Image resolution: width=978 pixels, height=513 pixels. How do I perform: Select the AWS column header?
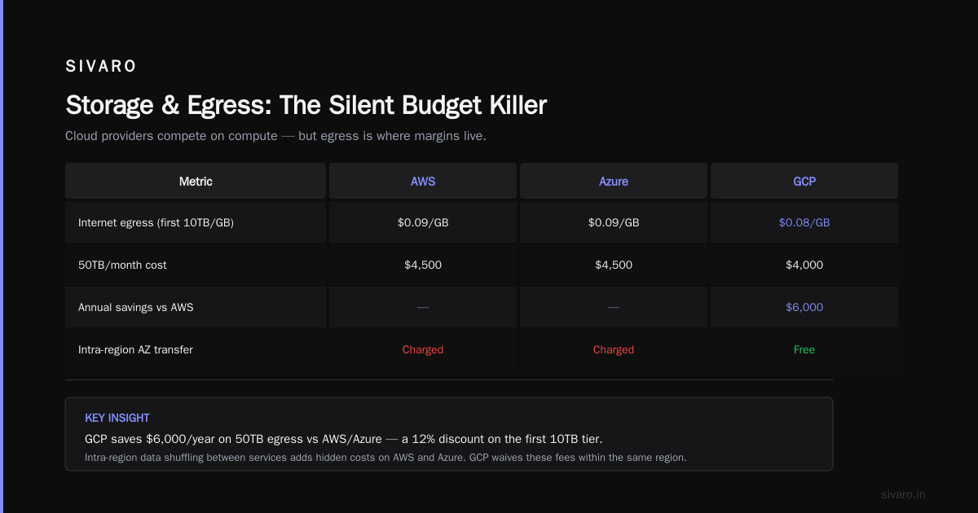[x=423, y=182]
